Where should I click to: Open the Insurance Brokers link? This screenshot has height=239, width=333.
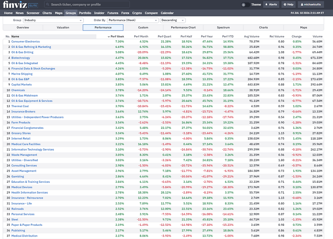pyautogui.click(x=23, y=112)
